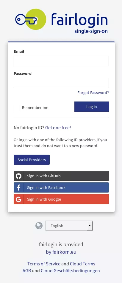Image resolution: width=122 pixels, height=283 pixels.
Task: Click the GitHub octocat icon
Action: [x=18, y=176]
